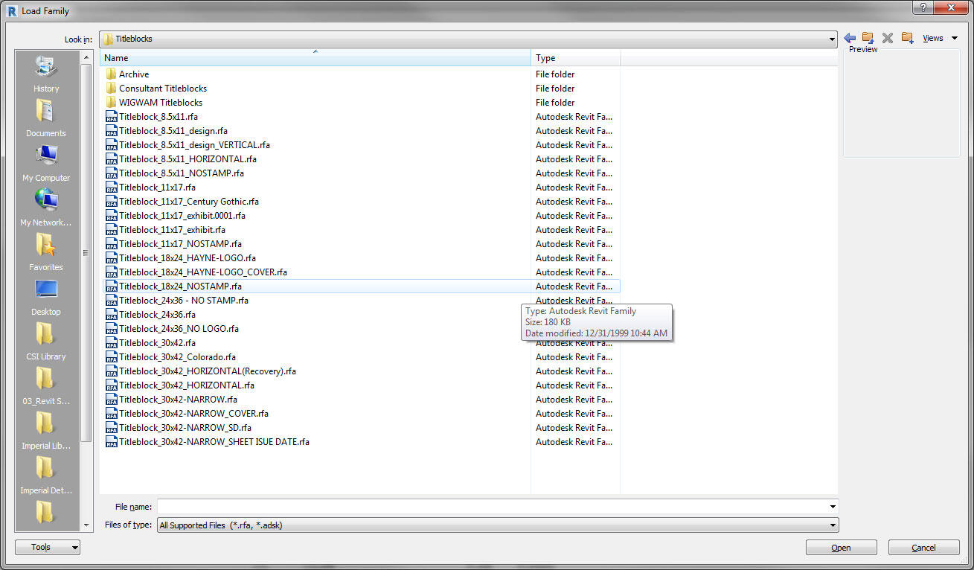
Task: Select Titleblock_24x36_NO LOGO.rfa
Action: (x=179, y=329)
